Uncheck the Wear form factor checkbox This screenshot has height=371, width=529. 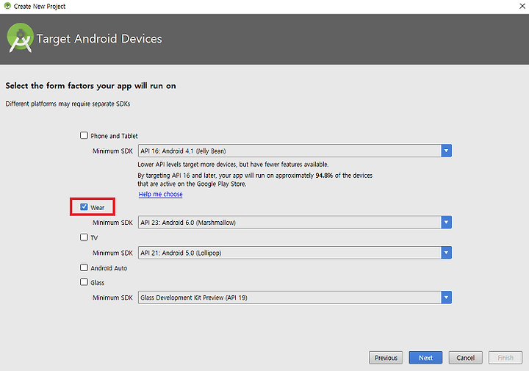click(84, 207)
